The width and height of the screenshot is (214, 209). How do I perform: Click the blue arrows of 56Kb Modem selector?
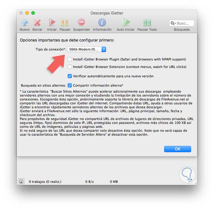(x=104, y=49)
